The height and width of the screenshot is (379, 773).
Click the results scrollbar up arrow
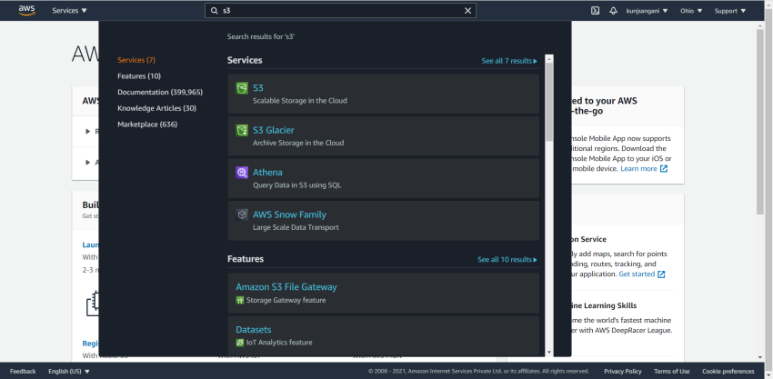click(549, 59)
